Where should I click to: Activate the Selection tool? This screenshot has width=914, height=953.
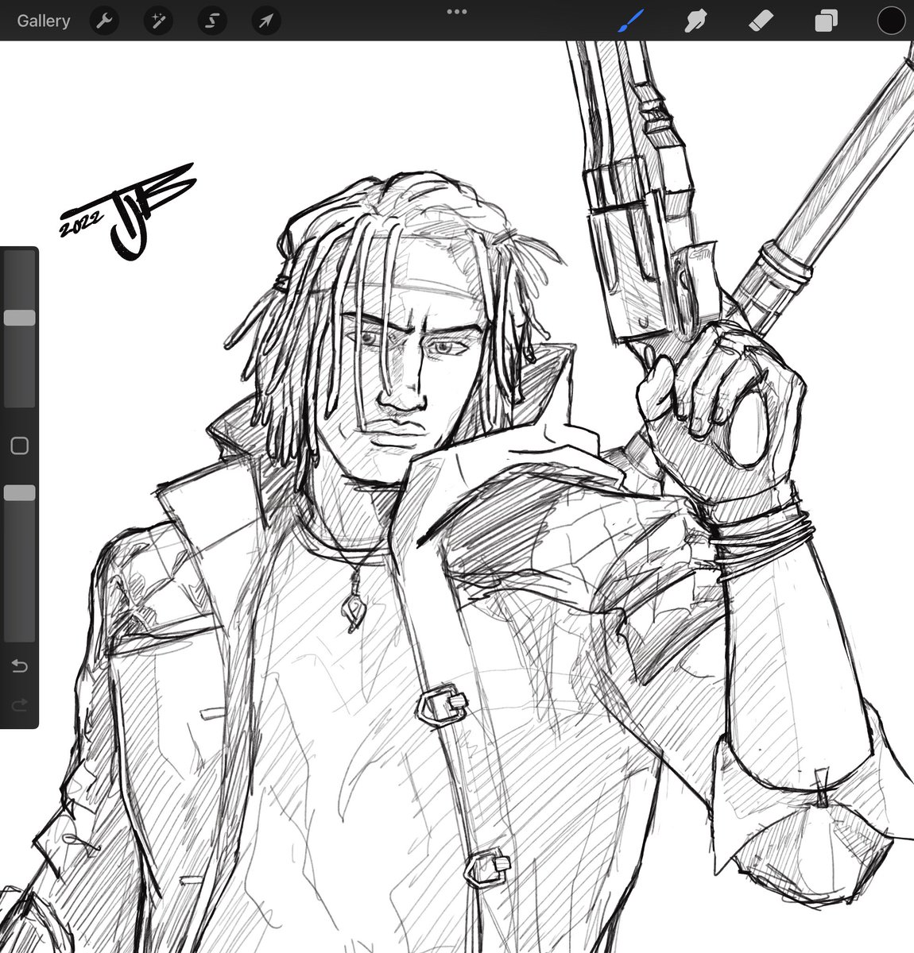tap(212, 21)
